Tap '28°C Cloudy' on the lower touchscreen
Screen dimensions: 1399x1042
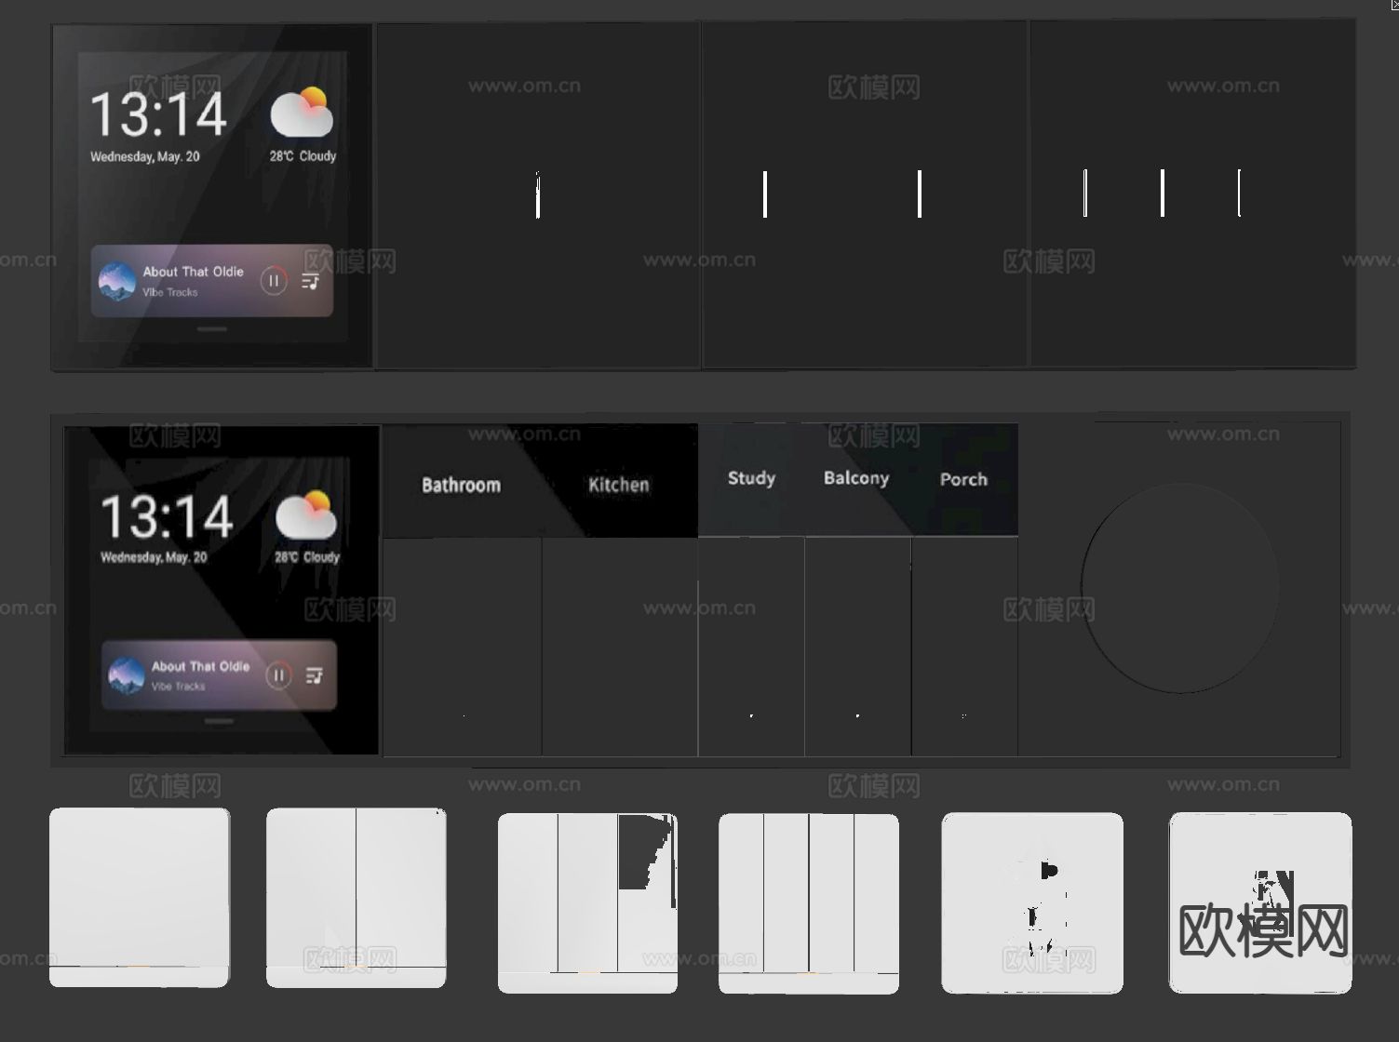pyautogui.click(x=307, y=557)
